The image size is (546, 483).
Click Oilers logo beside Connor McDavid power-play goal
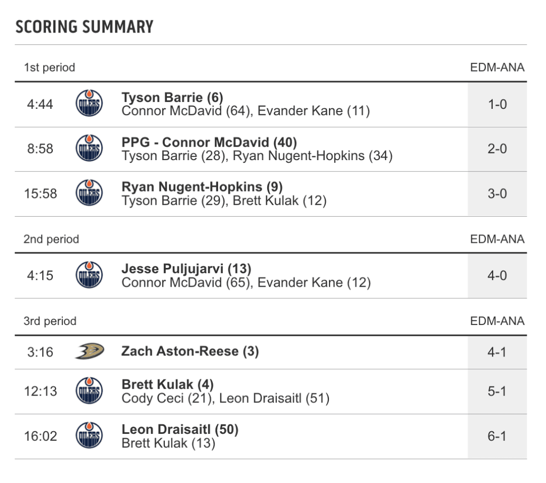tap(89, 149)
